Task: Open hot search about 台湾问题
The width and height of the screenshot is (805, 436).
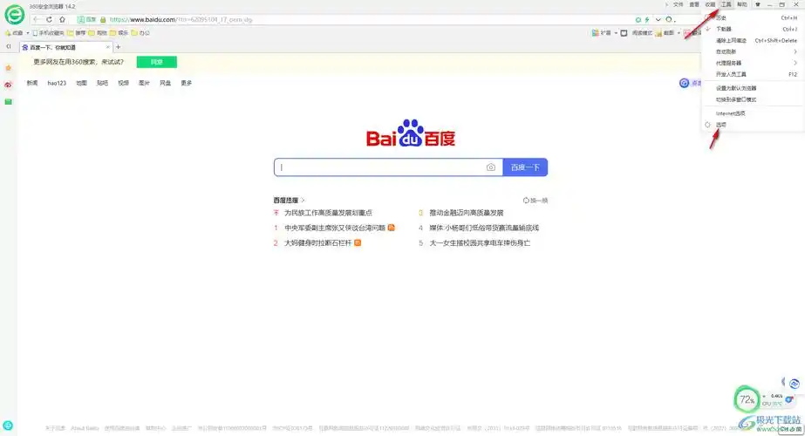Action: pos(335,228)
